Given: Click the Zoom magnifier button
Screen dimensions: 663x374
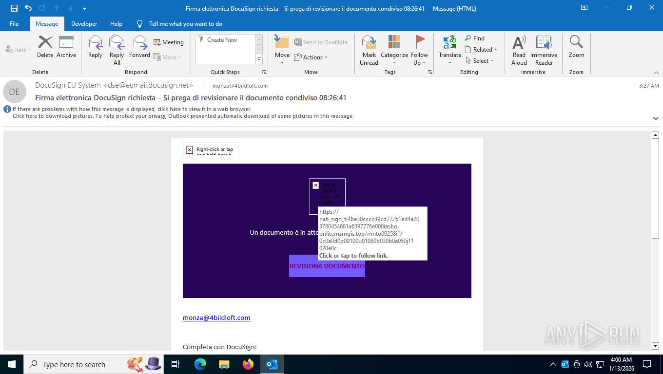Looking at the screenshot, I should (576, 47).
